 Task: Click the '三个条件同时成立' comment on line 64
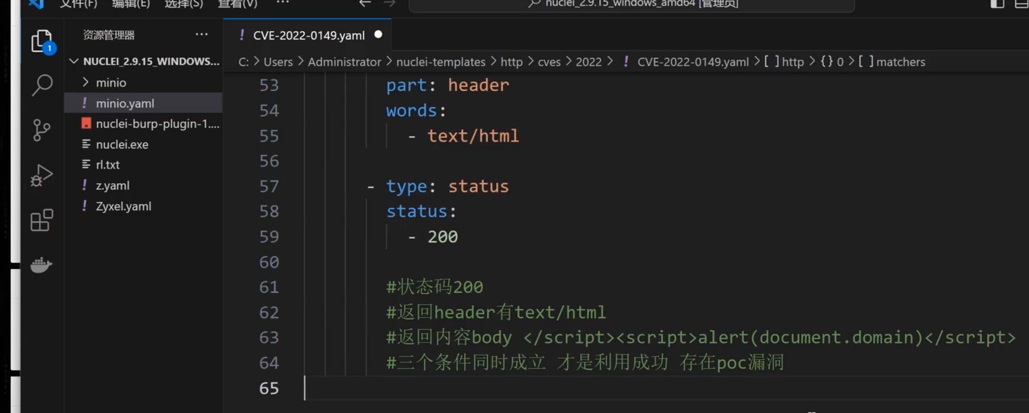pos(471,363)
